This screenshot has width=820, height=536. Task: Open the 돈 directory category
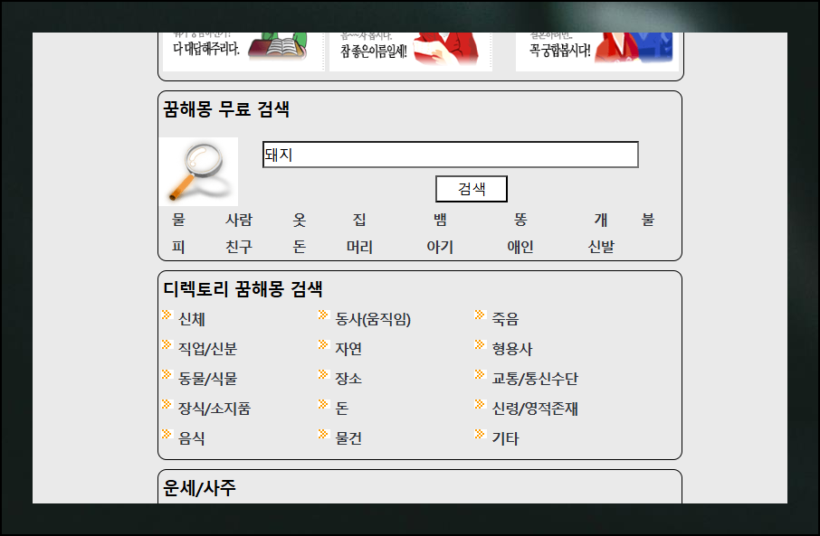[x=341, y=408]
